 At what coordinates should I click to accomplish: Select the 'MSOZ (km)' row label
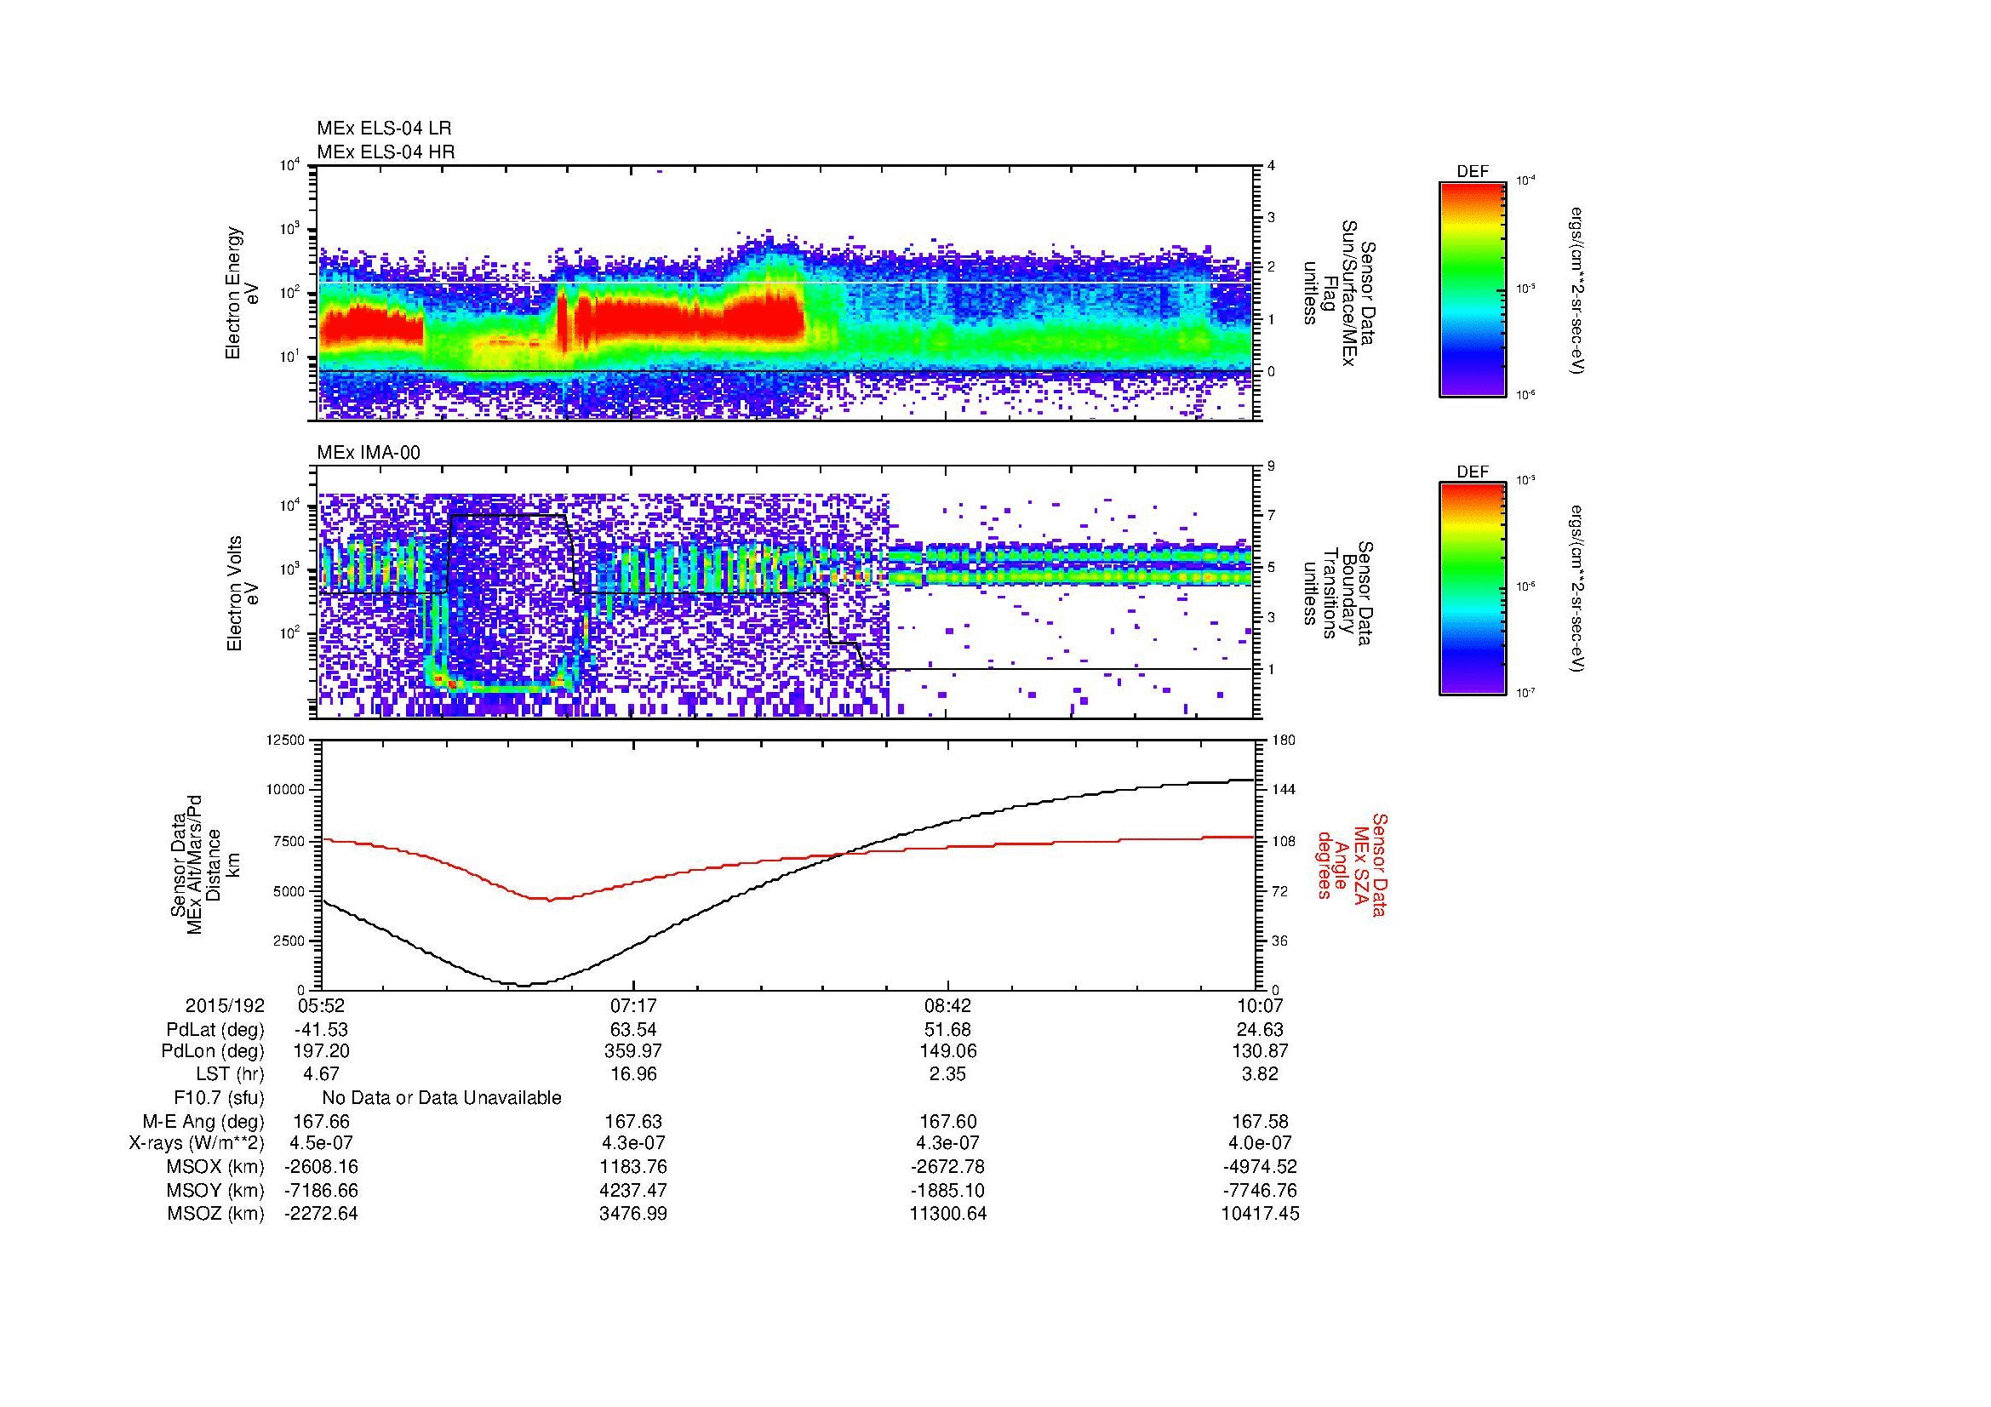click(x=215, y=1214)
